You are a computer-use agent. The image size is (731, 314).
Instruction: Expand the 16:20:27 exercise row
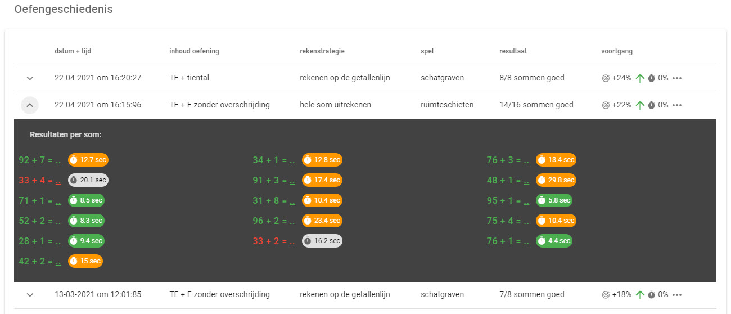(30, 78)
